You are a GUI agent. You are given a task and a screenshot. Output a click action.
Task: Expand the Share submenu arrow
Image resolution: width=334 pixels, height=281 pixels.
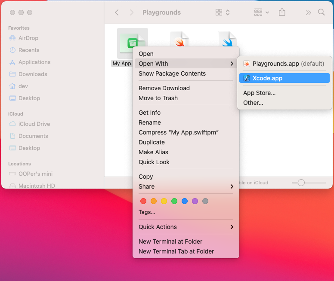tap(232, 186)
